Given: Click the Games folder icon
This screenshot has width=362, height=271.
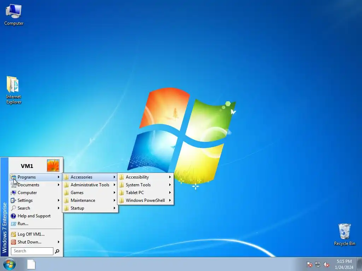Looking at the screenshot, I should (66, 193).
